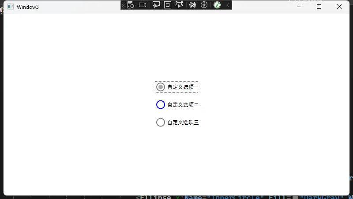Click the label text 自定义选项二
This screenshot has height=199, width=353.
pos(183,105)
